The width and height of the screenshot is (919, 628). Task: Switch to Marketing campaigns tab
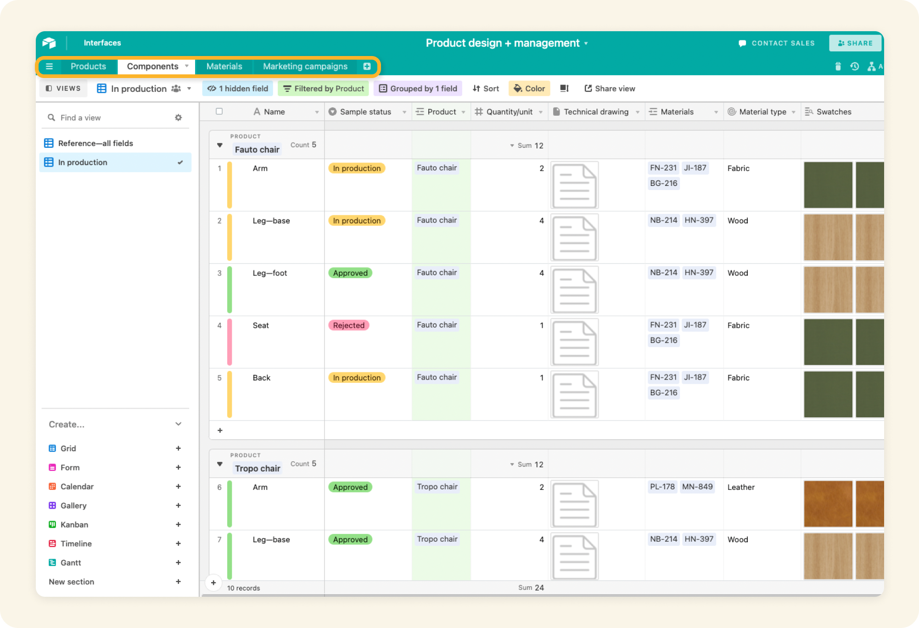point(305,67)
